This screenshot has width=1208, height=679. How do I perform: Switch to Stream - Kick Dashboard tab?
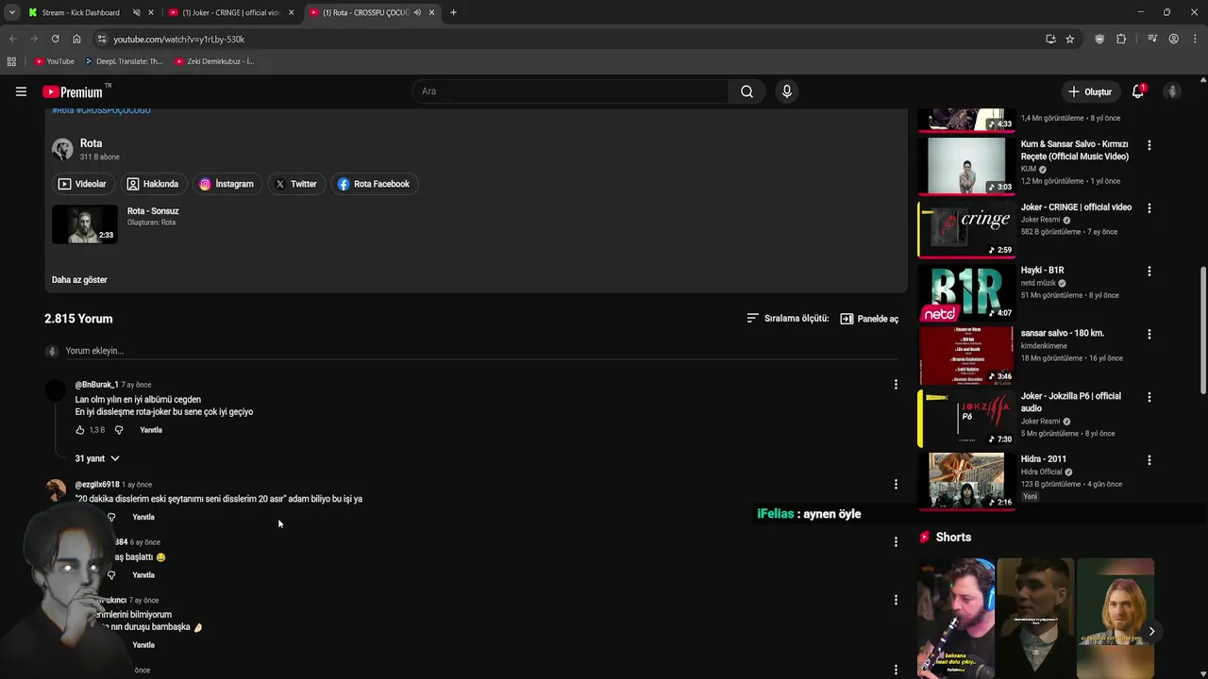click(81, 12)
